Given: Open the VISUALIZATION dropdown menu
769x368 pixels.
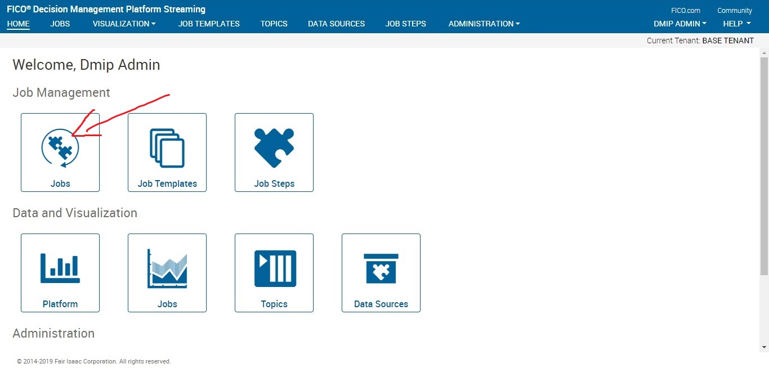Looking at the screenshot, I should click(123, 24).
